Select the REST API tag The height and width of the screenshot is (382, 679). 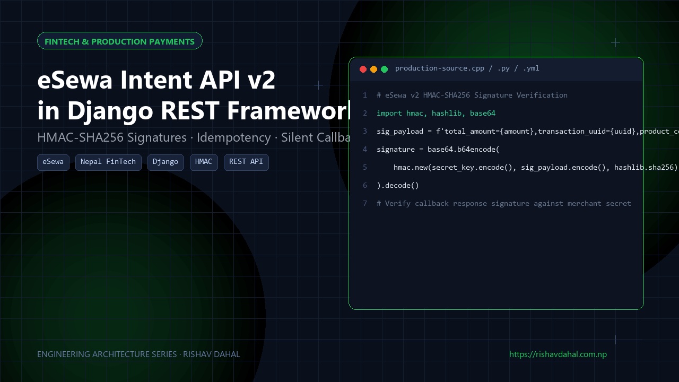[x=246, y=162]
